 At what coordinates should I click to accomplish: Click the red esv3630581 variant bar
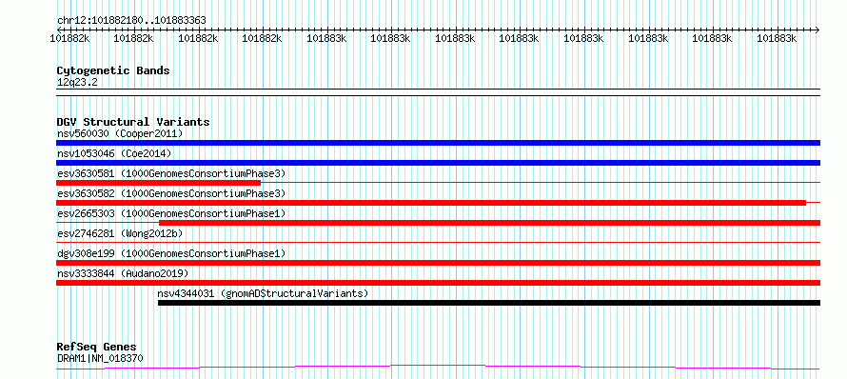(158, 183)
